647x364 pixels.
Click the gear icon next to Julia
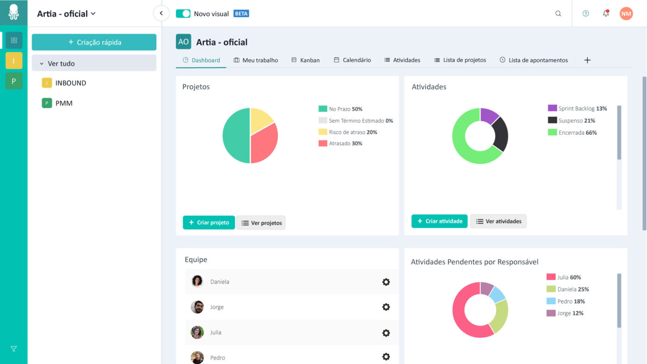pos(386,333)
